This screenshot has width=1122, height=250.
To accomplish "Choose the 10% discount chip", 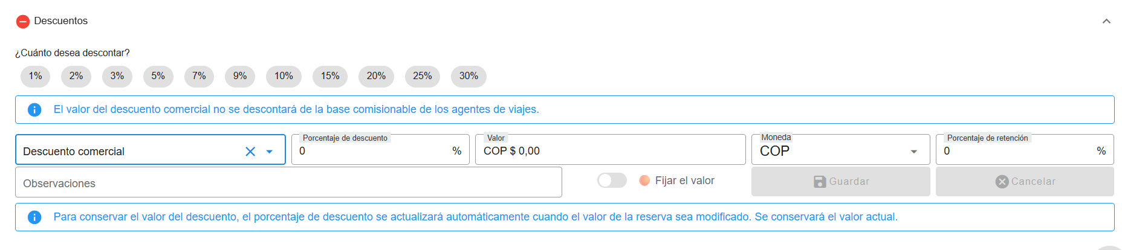I will 284,76.
